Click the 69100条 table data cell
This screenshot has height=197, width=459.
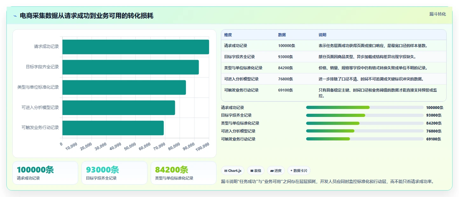(x=285, y=90)
